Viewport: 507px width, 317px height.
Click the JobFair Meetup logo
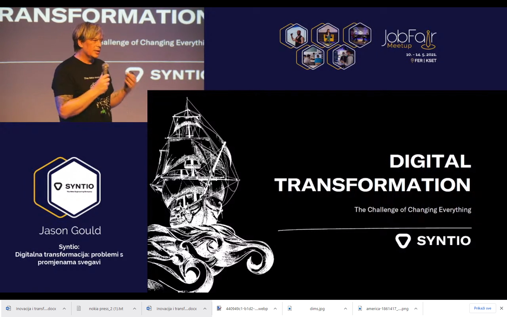409,39
